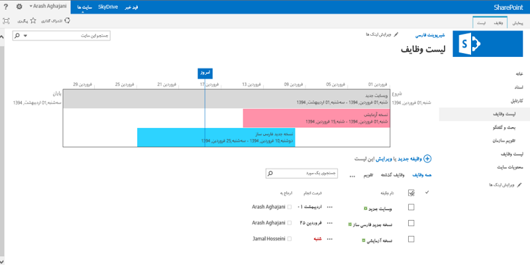Click the pencil edit links icon in sidebar
The width and height of the screenshot is (530, 265).
[x=519, y=185]
